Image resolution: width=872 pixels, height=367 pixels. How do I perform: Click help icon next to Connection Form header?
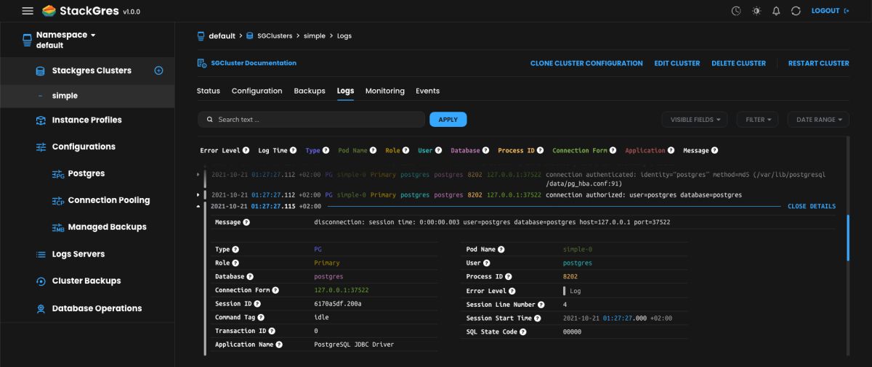[x=613, y=150]
